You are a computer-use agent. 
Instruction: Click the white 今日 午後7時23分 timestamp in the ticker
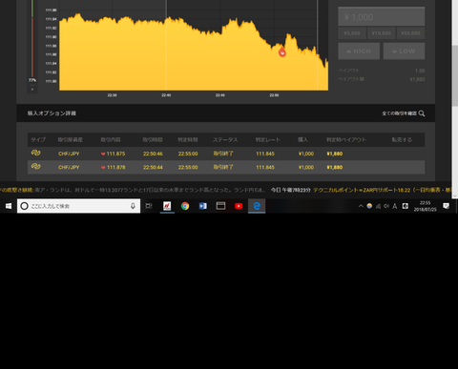click(291, 190)
